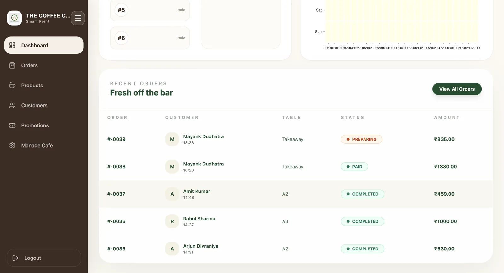Open order #-0036
This screenshot has width=504, height=273.
pyautogui.click(x=116, y=221)
